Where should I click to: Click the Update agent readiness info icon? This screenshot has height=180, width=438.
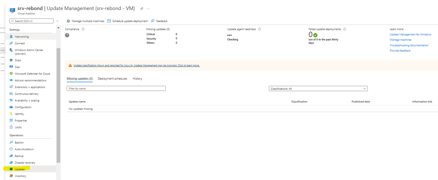pyautogui.click(x=260, y=29)
